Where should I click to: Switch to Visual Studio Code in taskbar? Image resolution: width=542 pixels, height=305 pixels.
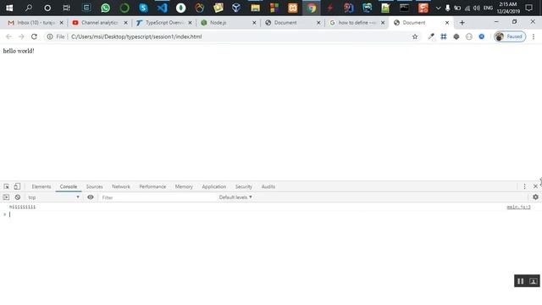click(162, 8)
